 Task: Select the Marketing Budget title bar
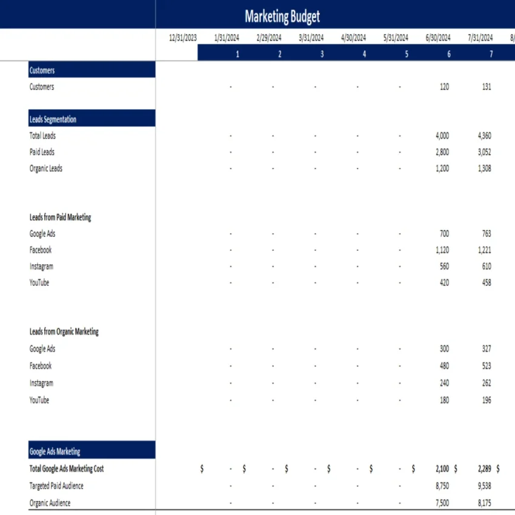[281, 16]
